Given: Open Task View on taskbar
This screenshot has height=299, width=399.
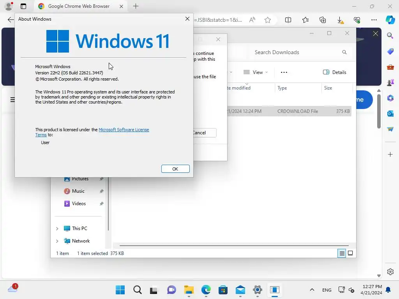Looking at the screenshot, I should click(x=154, y=290).
